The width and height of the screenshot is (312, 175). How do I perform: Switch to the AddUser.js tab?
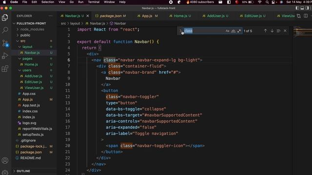pos(215,16)
